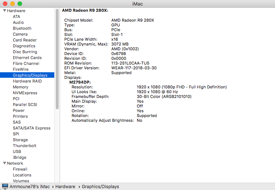Collapse the Hardware section triangle
The width and height of the screenshot is (275, 190).
5,11
